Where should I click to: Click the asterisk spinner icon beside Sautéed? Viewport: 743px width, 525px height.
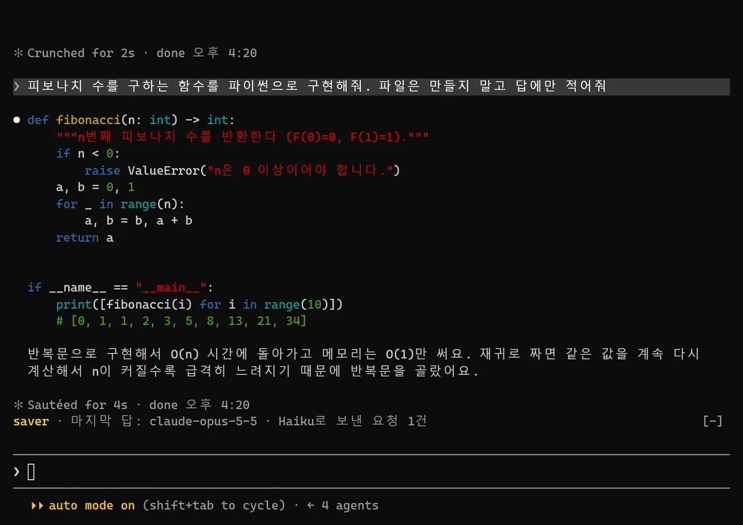[17, 405]
